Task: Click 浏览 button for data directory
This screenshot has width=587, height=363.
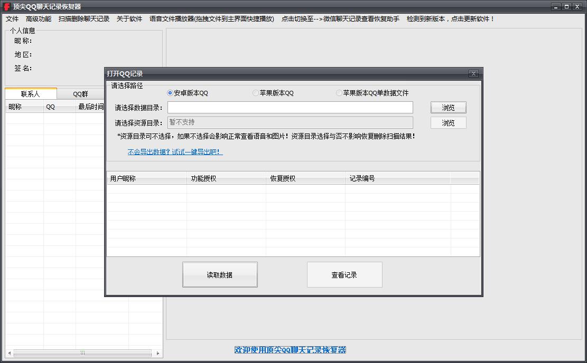Action: point(448,108)
